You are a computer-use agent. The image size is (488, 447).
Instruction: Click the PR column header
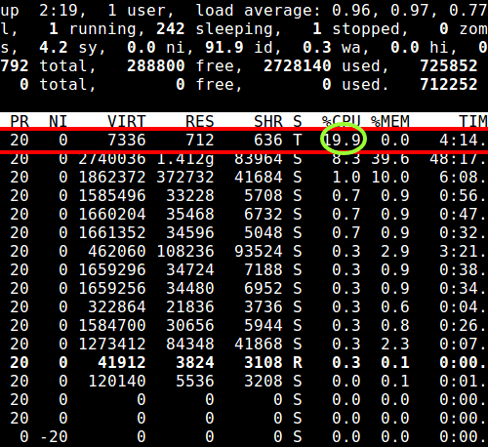coord(20,121)
